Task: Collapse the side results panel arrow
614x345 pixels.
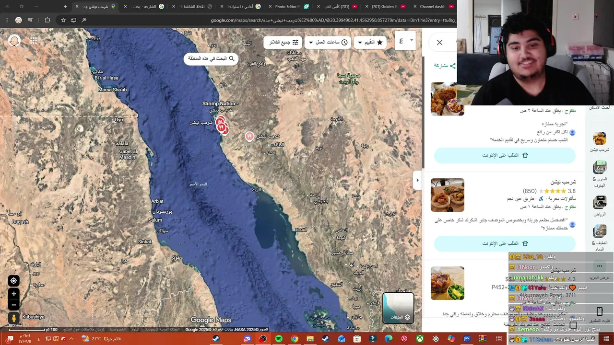Action: click(417, 180)
